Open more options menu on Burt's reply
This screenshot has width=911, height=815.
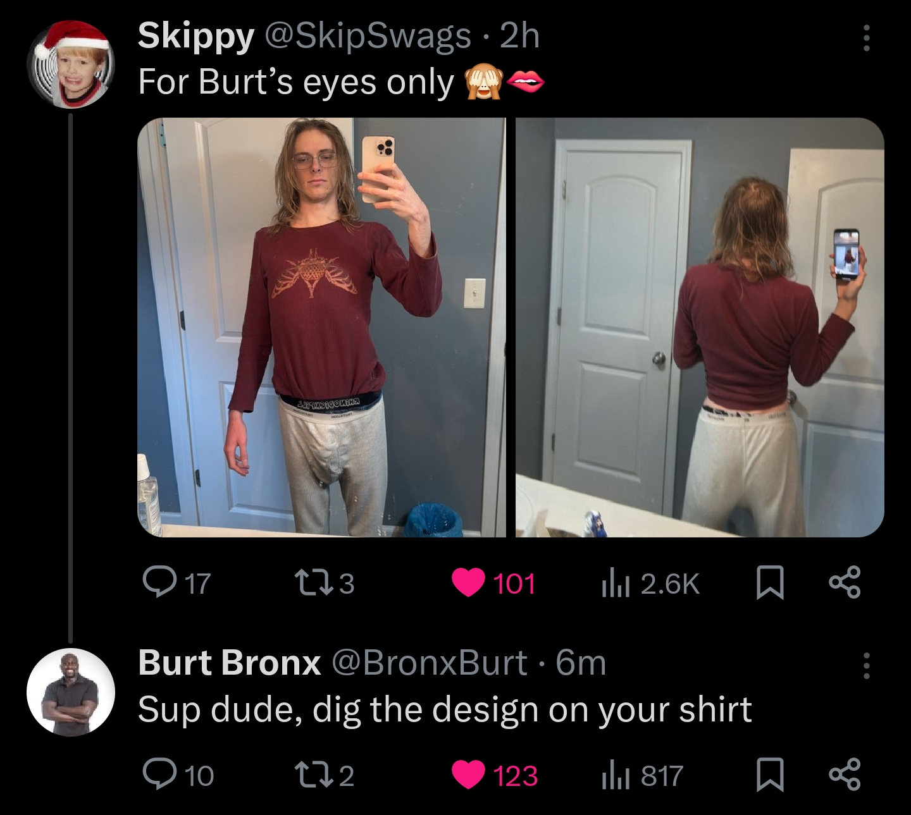867,666
